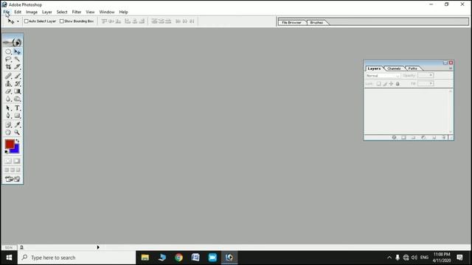Select the Crop tool
The image size is (472, 265).
pos(8,67)
